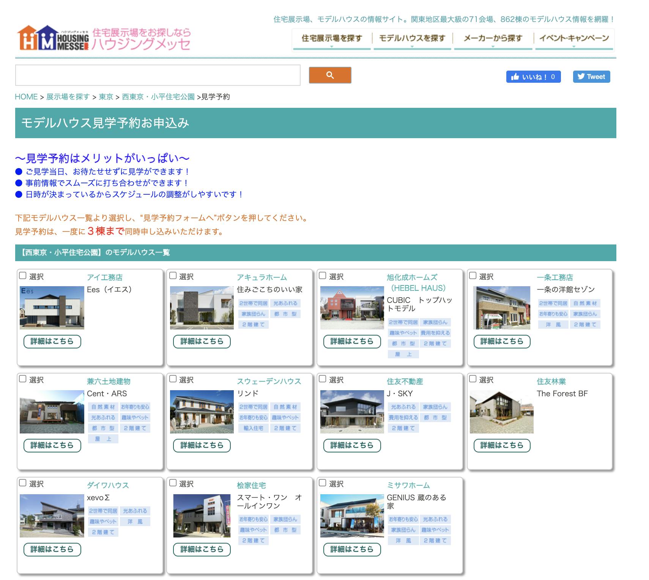Open the モデルハウスを探す menu
The height and width of the screenshot is (580, 649).
click(x=412, y=39)
